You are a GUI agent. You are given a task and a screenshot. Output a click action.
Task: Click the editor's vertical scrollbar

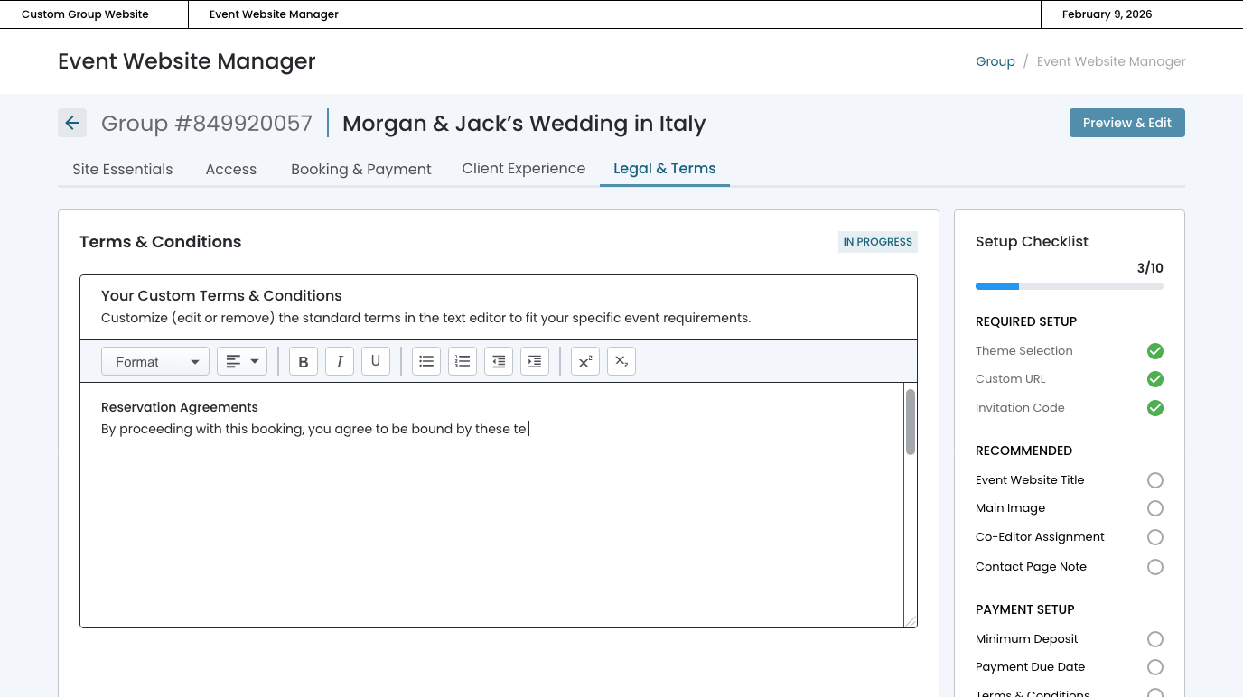point(911,422)
